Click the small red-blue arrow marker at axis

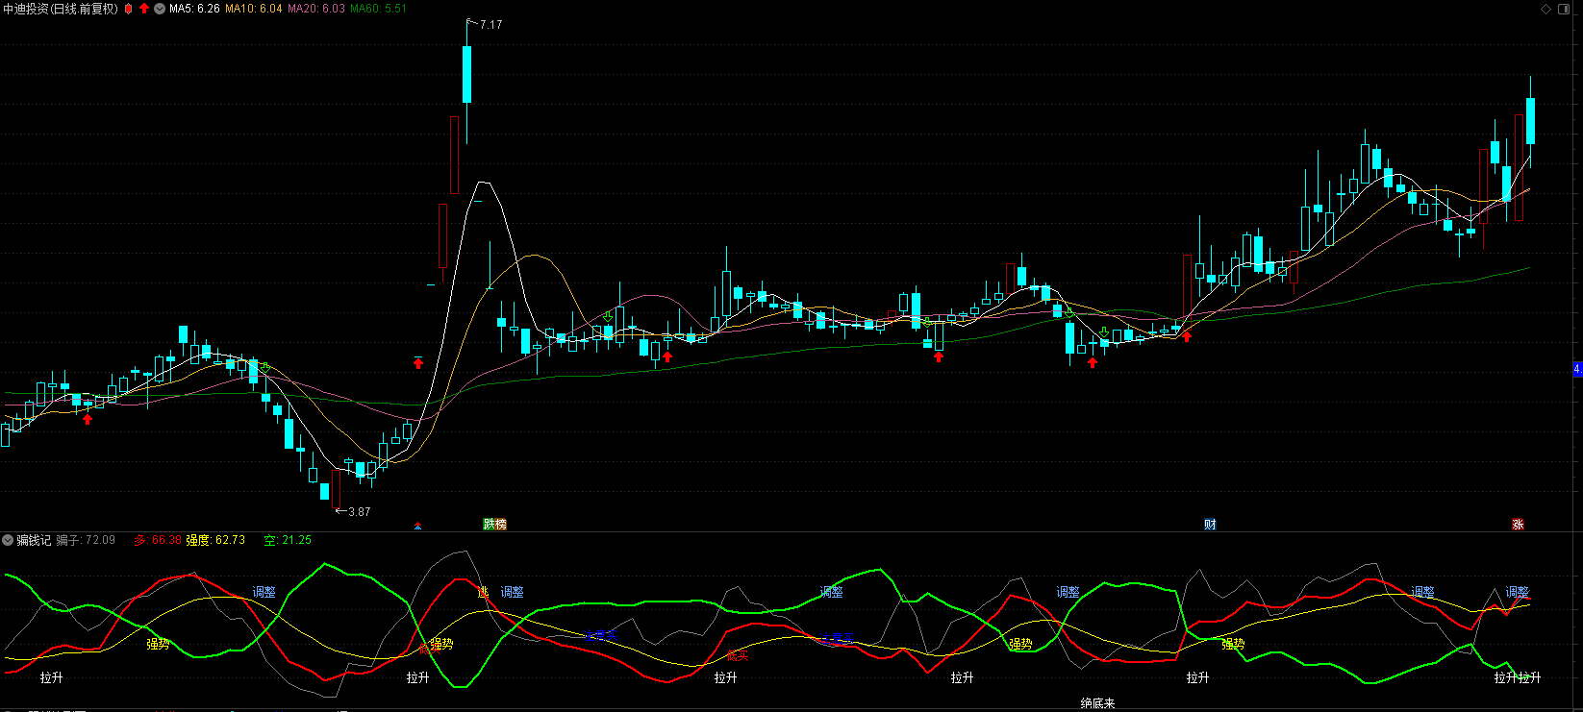point(417,526)
